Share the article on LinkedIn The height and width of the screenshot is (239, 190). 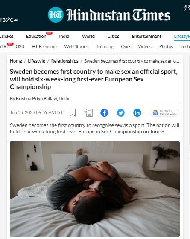click(x=137, y=113)
